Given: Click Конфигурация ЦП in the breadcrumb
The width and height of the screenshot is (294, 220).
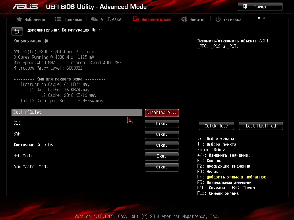Looking at the screenshot, I should pos(79,30).
